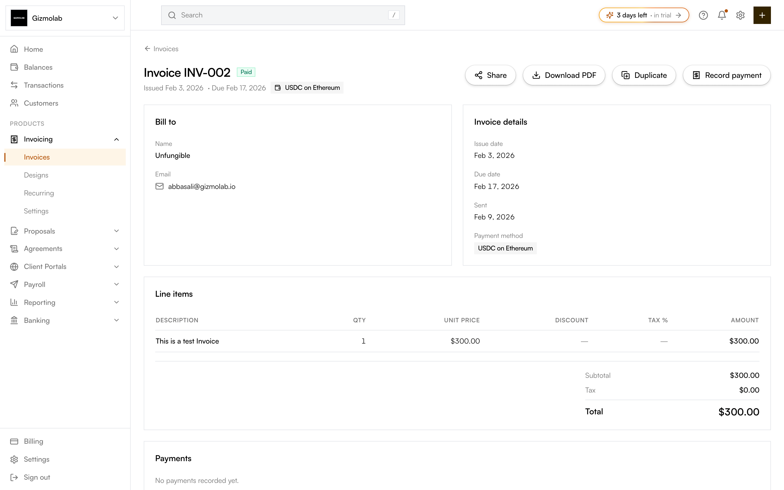Click the Tax amount $0.00
The height and width of the screenshot is (490, 784).
click(x=749, y=390)
